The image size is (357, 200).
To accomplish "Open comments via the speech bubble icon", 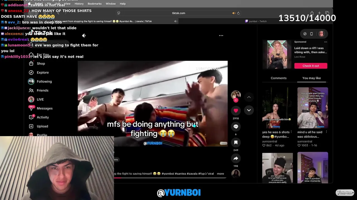I will click(x=236, y=126).
